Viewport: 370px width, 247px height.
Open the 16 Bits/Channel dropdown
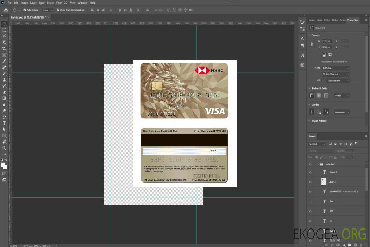(335, 74)
